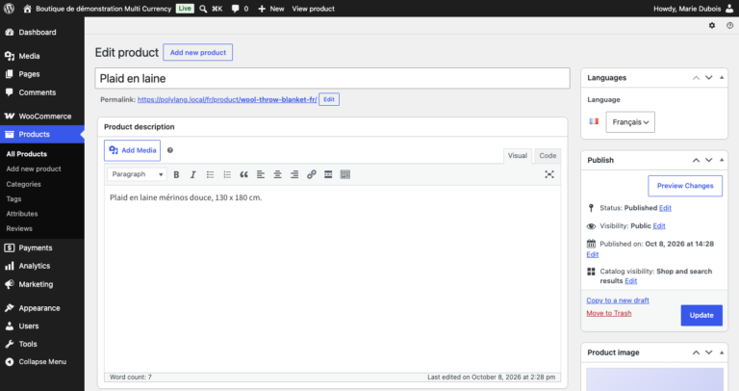
Task: Open the search command palette icon
Action: 203,9
